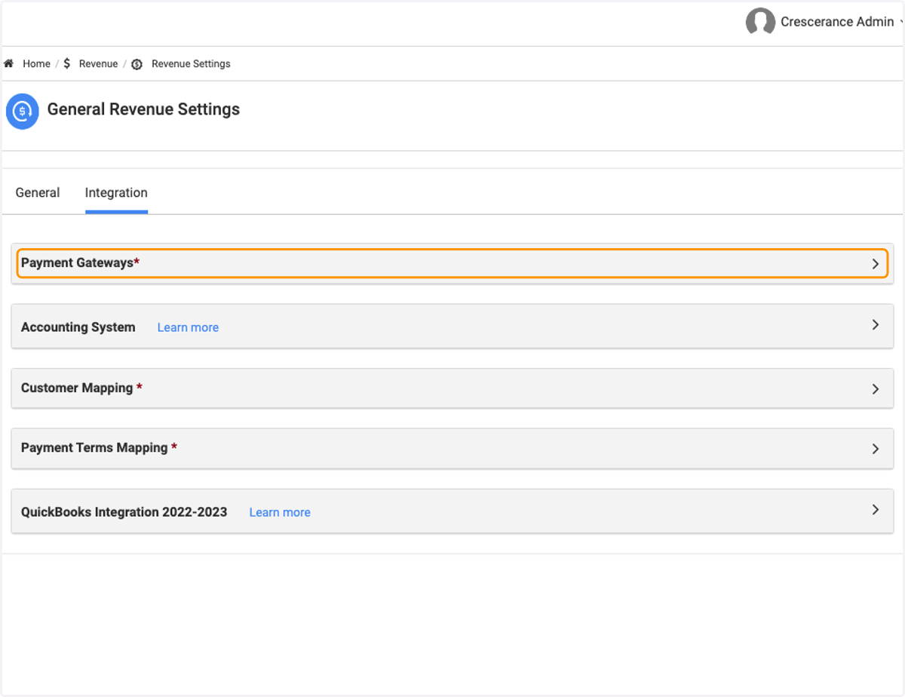Image resolution: width=905 pixels, height=697 pixels.
Task: Click the General Revenue Settings heading
Action: click(x=143, y=109)
